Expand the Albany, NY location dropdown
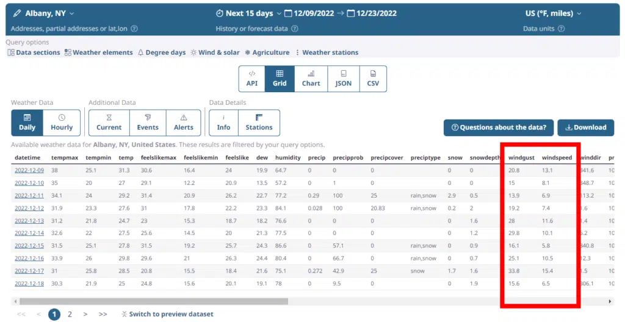 pyautogui.click(x=72, y=13)
